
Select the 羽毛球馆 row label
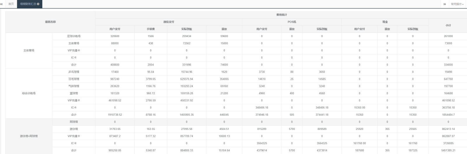click(74, 79)
